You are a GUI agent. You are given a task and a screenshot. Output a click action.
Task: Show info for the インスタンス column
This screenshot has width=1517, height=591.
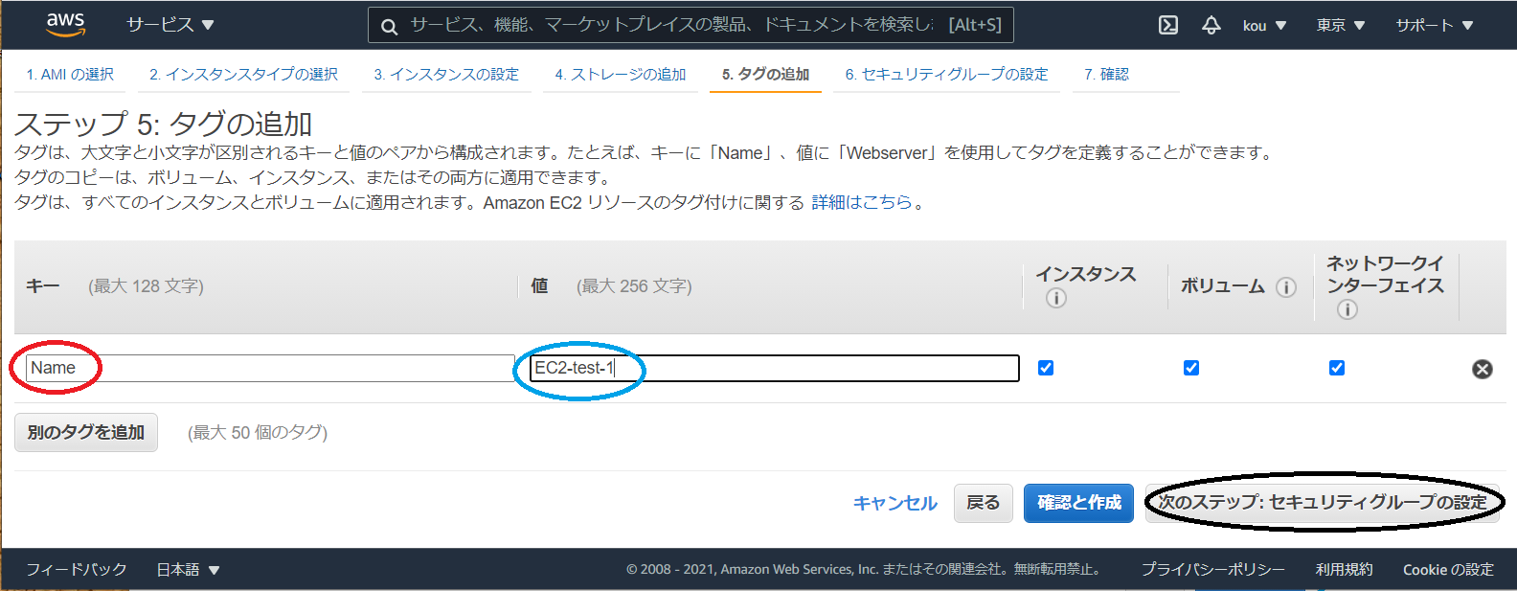click(1056, 298)
